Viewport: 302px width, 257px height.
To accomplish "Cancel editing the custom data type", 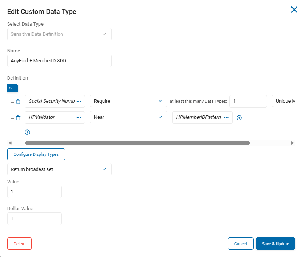I will pyautogui.click(x=240, y=244).
